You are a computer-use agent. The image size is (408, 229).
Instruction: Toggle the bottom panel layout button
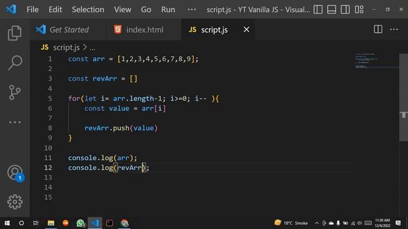(331, 10)
